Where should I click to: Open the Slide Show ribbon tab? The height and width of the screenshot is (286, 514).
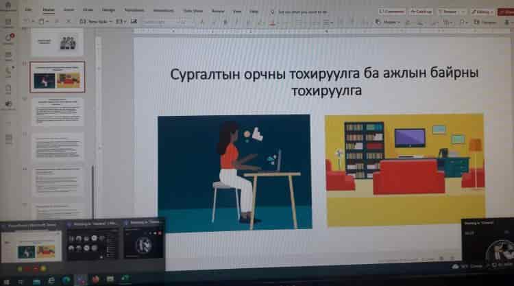(193, 11)
